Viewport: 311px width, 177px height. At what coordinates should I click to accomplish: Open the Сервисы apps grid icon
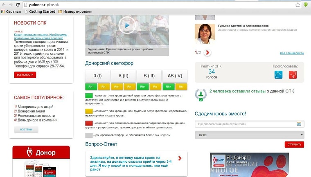(3, 11)
